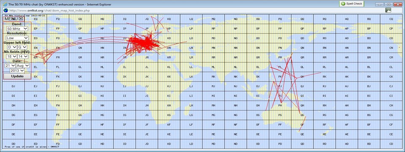Expand upper left field D selector

12,47
